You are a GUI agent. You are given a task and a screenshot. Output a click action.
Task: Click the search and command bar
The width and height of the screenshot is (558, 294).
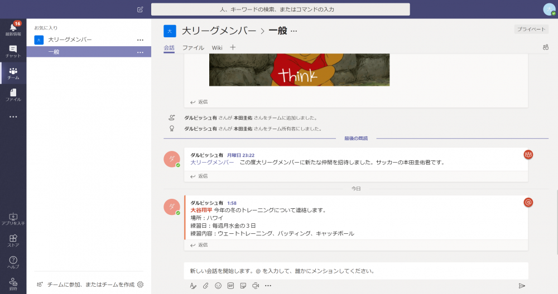[x=280, y=9]
